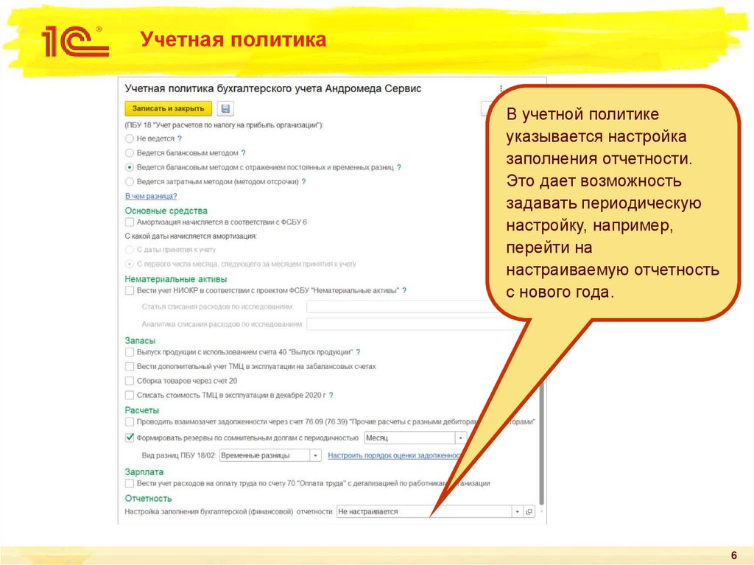
Task: Select the "Не ведется" radio button
Action: [130, 138]
